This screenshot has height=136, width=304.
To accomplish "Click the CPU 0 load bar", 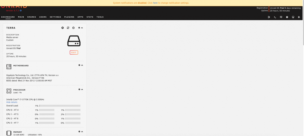I will (47, 110).
